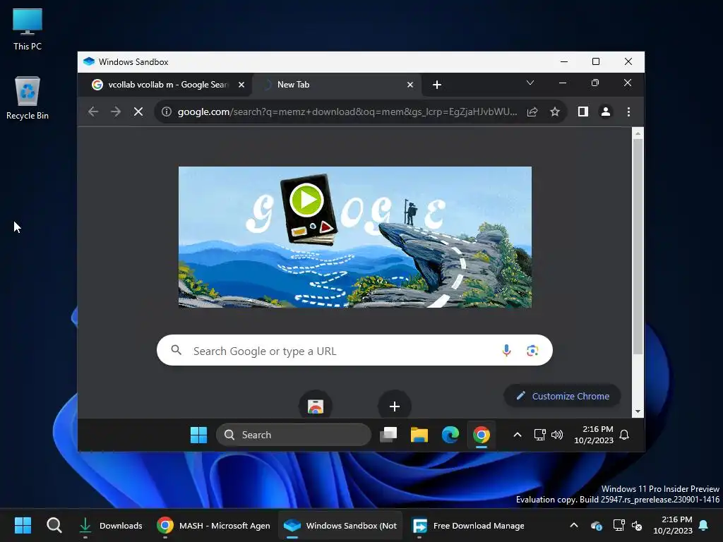Share this page via the address bar icon

click(532, 112)
